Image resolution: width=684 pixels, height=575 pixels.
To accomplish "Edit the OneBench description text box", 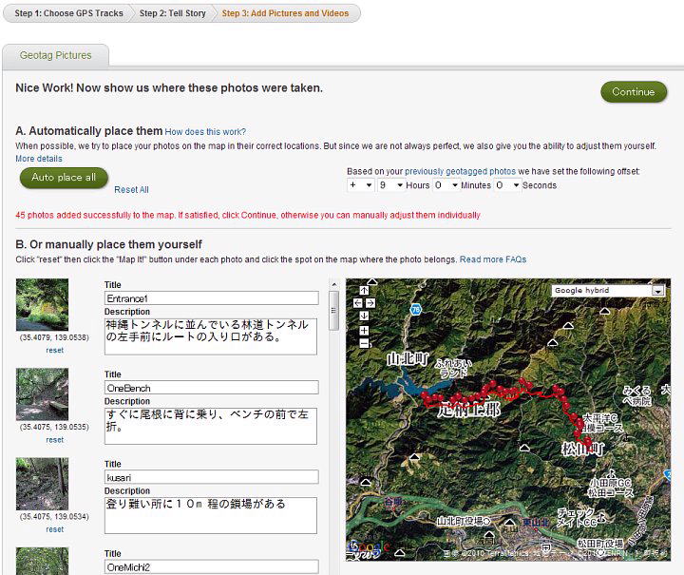I will (x=211, y=426).
